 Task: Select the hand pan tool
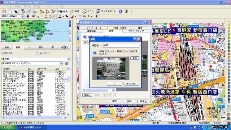pyautogui.click(x=10, y=11)
